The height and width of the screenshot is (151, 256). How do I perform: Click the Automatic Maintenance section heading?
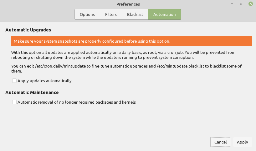click(x=32, y=92)
